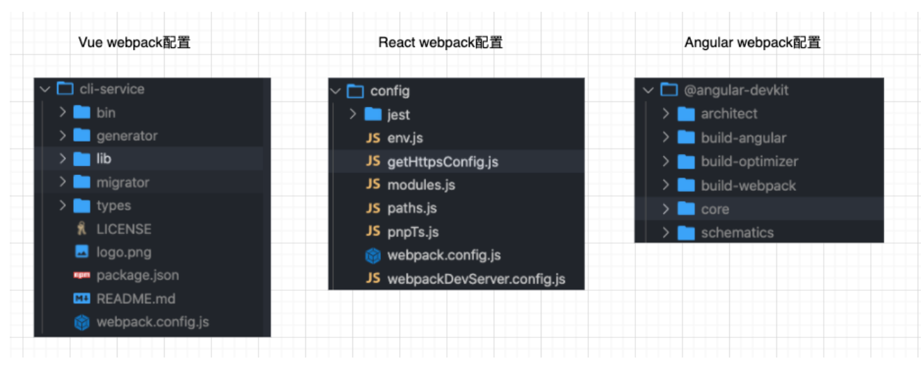This screenshot has width=921, height=370.
Task: Select the build-webpack folder
Action: click(748, 185)
